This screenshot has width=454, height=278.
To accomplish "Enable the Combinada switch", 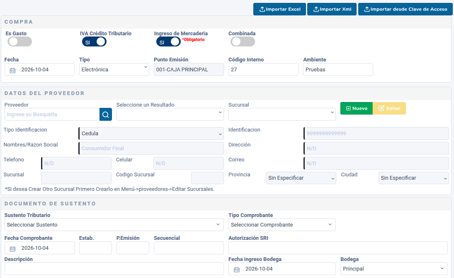I will pyautogui.click(x=243, y=42).
